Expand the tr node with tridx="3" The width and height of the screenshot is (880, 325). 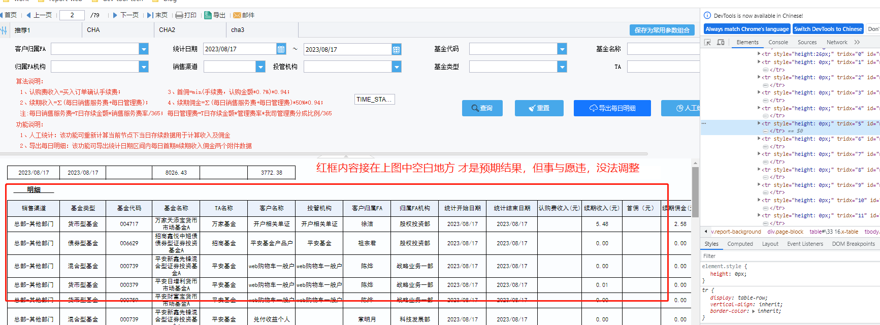(x=759, y=92)
